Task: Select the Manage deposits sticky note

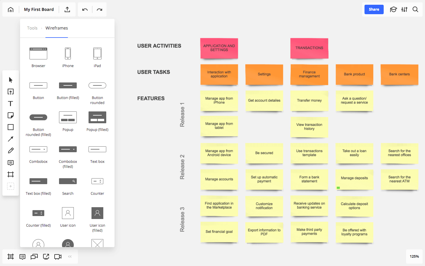Action: pos(354,179)
